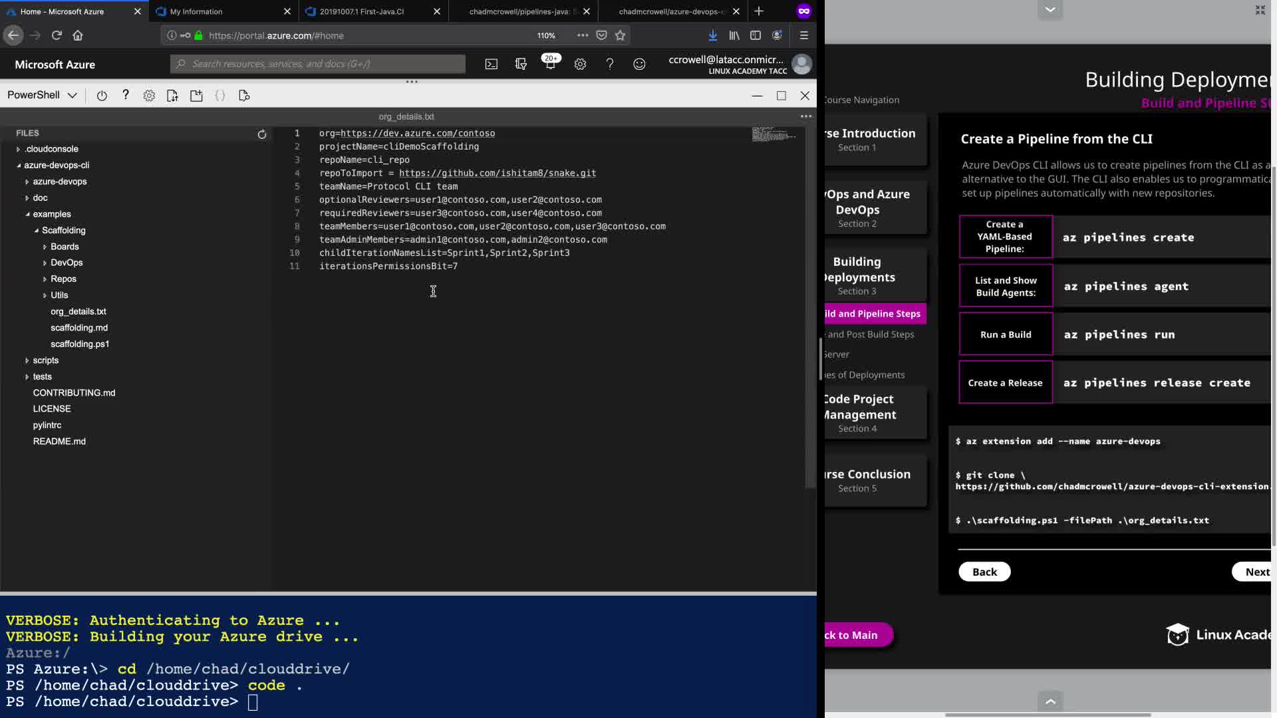Expand the Boards folder

[x=65, y=247]
